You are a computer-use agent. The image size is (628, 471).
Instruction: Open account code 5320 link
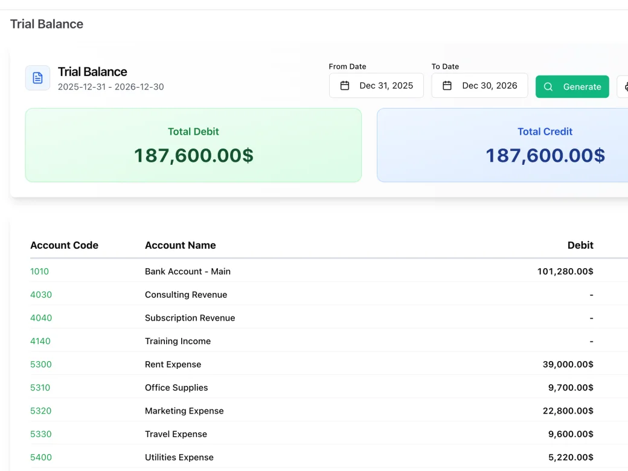pos(41,411)
